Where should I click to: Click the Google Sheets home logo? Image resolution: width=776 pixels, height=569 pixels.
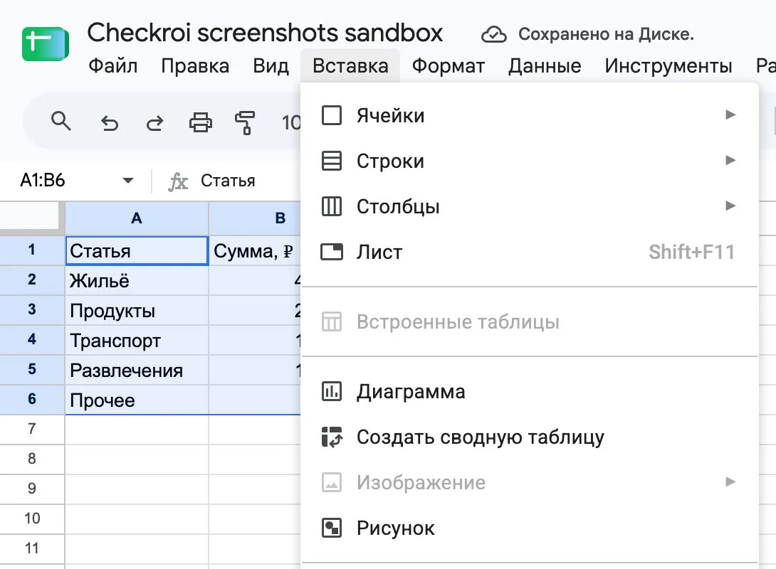46,45
